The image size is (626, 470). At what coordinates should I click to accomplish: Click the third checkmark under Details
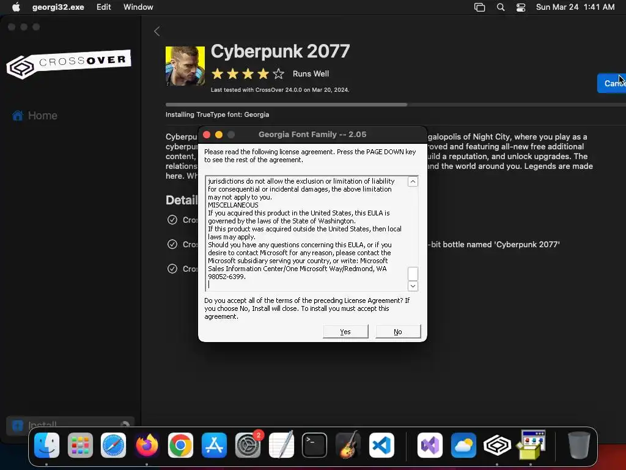pyautogui.click(x=172, y=269)
